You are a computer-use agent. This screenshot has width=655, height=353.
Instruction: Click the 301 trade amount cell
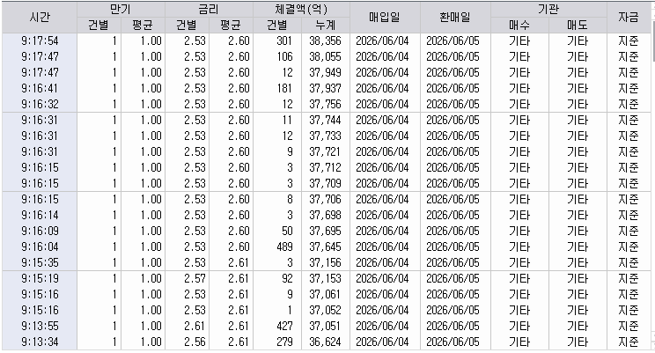[277, 41]
